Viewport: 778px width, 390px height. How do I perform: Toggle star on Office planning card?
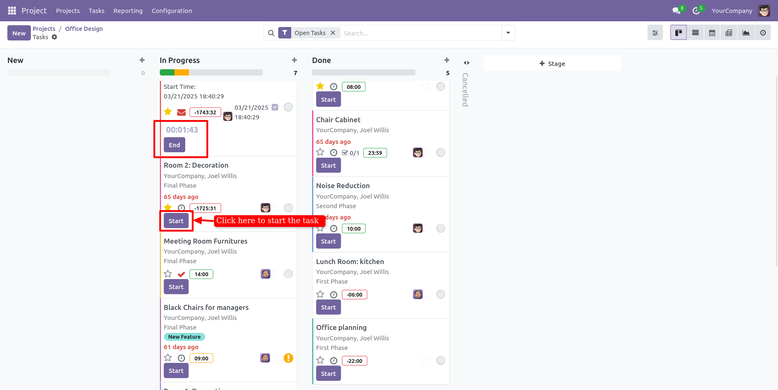pos(320,360)
